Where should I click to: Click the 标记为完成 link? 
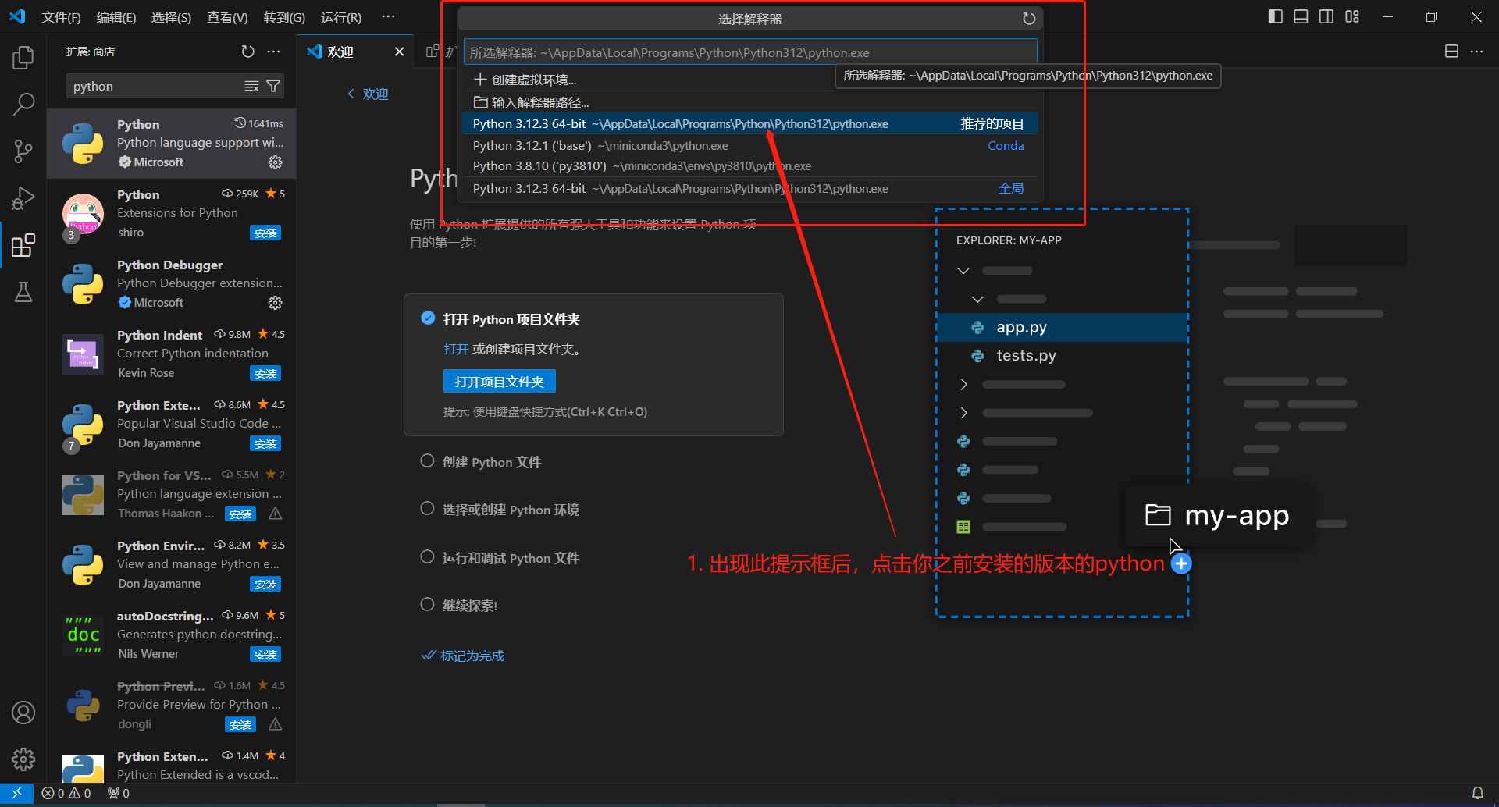coord(463,656)
